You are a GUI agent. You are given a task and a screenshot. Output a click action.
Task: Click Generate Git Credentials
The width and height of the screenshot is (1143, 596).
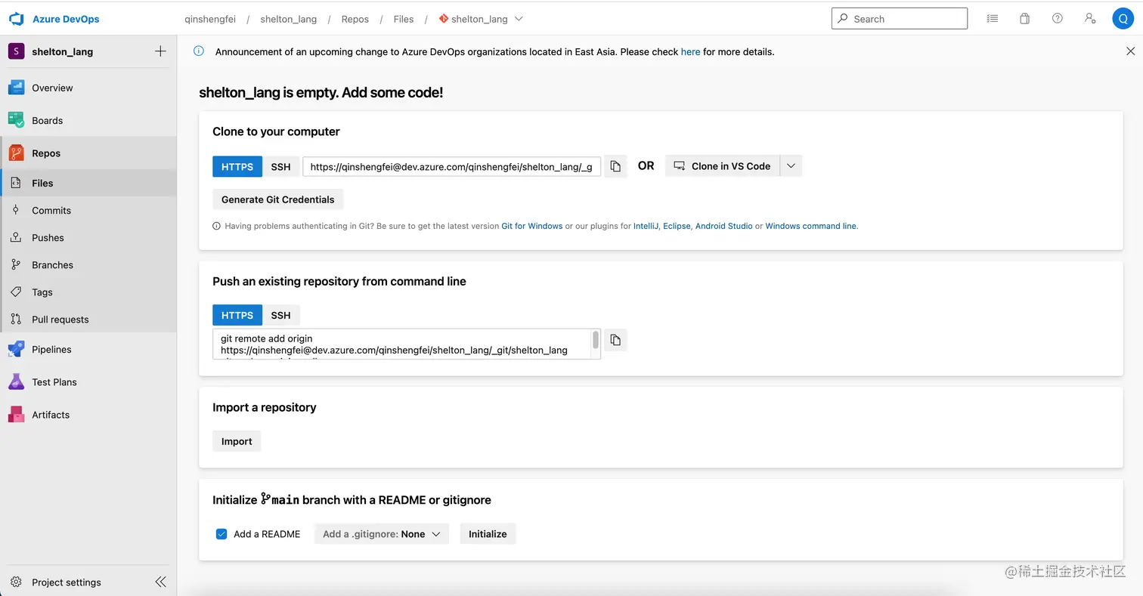(x=277, y=199)
